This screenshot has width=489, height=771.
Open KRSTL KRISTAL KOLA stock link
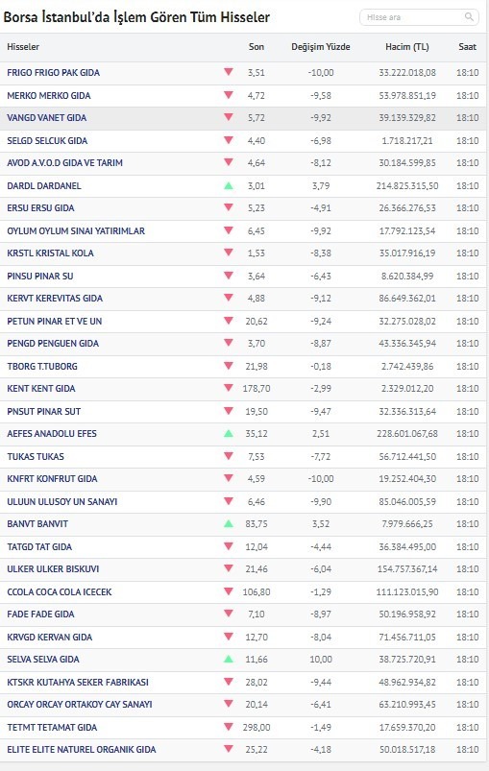50,253
